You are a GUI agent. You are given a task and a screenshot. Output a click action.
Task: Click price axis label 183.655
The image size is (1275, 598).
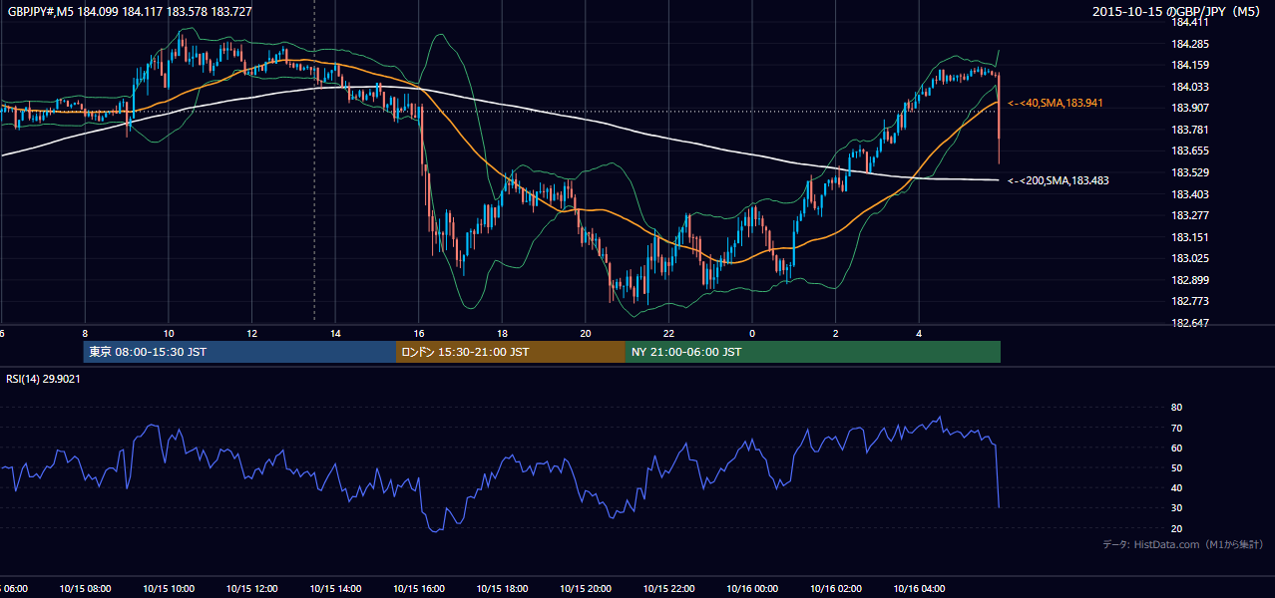[1190, 150]
